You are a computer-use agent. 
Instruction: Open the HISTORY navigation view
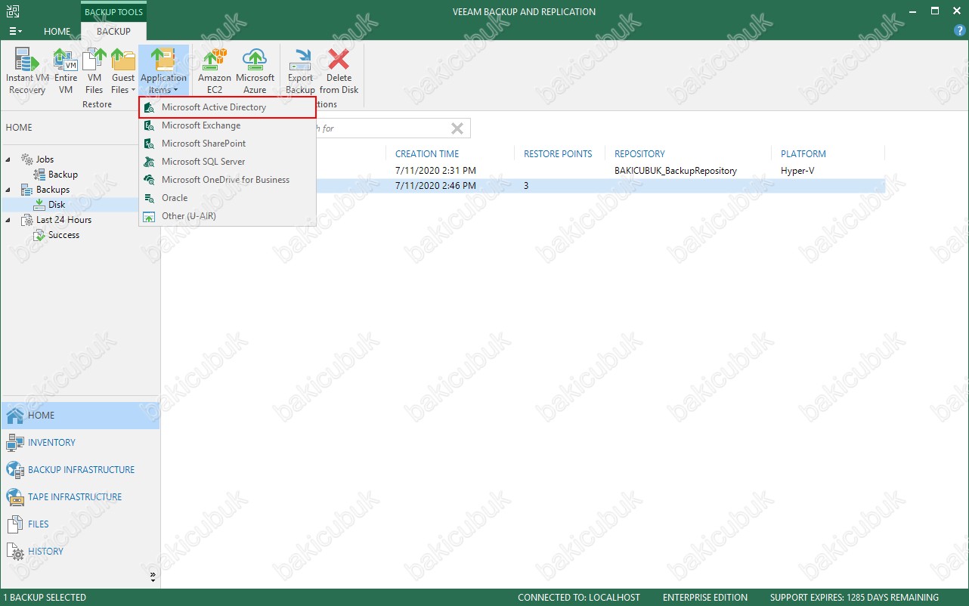pyautogui.click(x=80, y=552)
